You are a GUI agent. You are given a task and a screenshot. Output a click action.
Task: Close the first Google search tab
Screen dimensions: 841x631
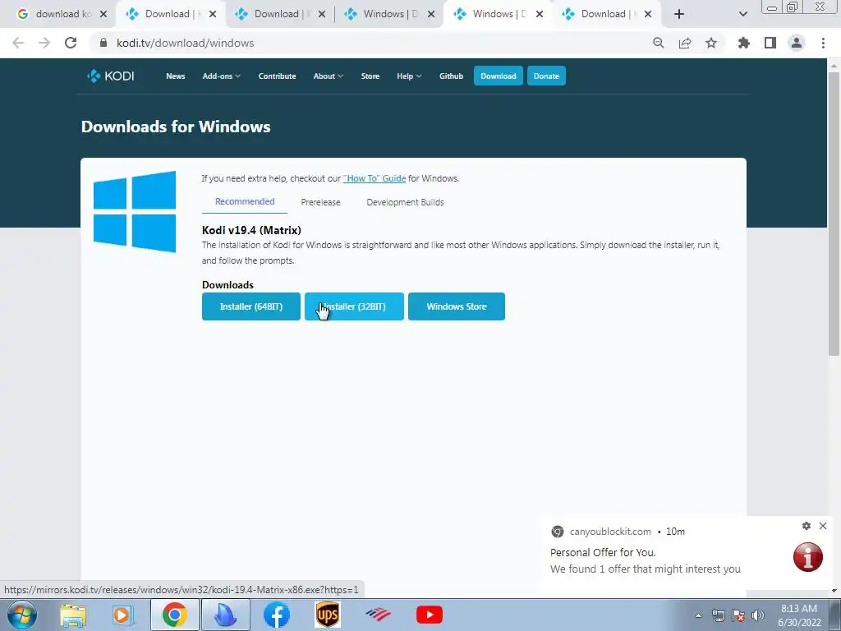pyautogui.click(x=103, y=14)
